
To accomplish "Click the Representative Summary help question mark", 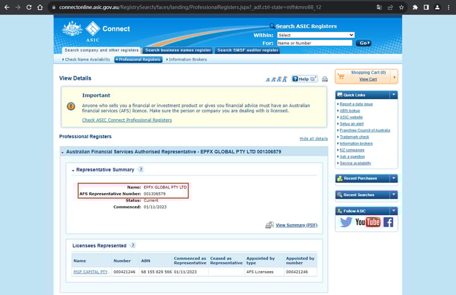I will 141,169.
